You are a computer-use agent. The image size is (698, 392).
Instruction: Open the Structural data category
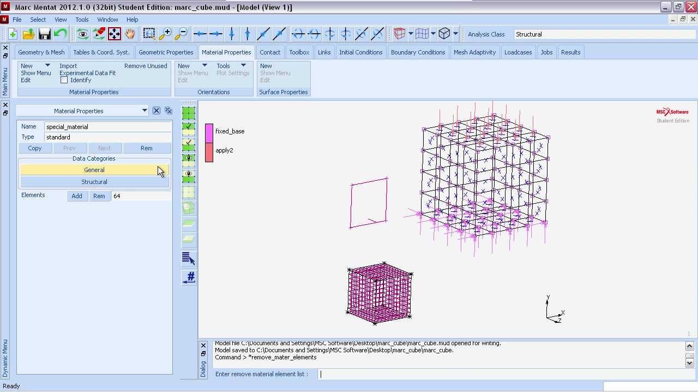coord(94,182)
